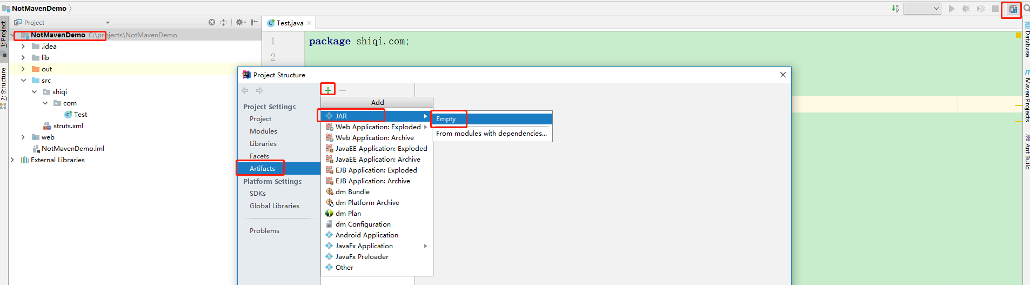Image resolution: width=1030 pixels, height=285 pixels.
Task: Open the Project panel gear settings
Action: coord(240,22)
